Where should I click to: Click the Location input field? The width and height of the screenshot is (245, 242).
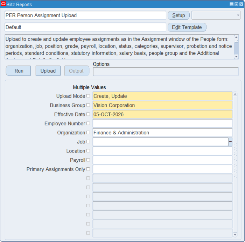pos(162,151)
